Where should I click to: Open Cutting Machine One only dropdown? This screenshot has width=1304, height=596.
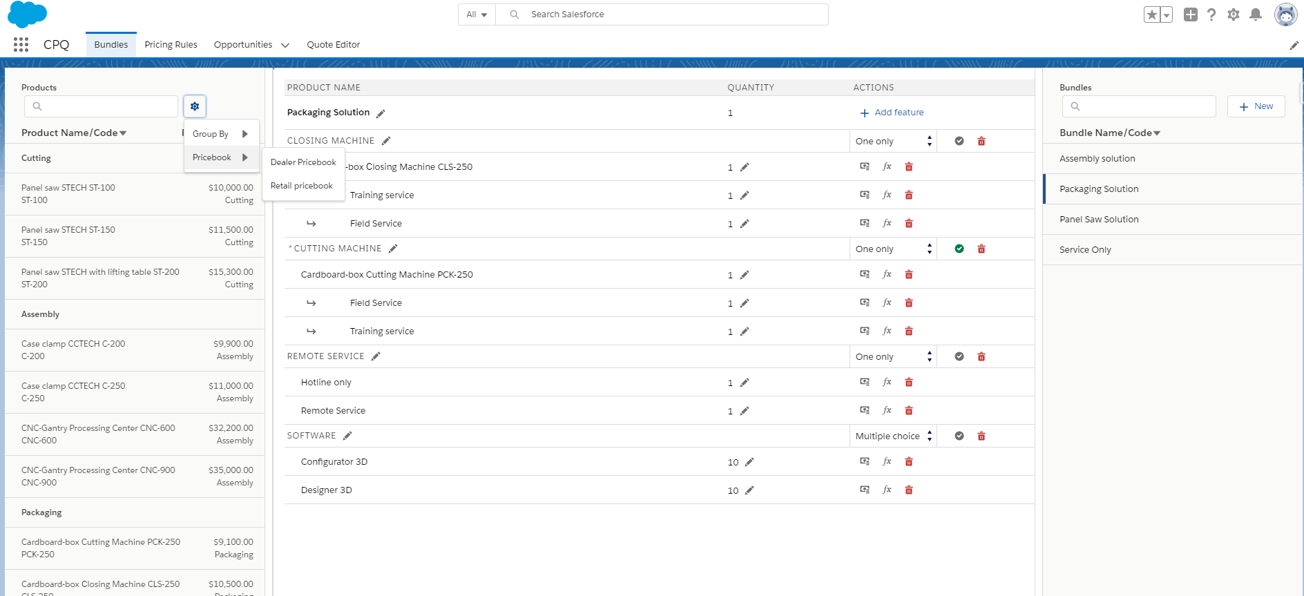coord(893,249)
